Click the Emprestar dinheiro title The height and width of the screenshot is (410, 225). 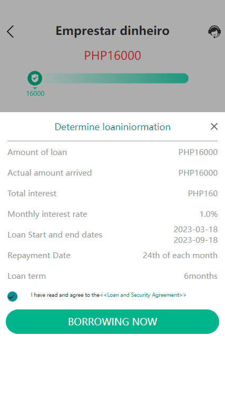pos(112,31)
